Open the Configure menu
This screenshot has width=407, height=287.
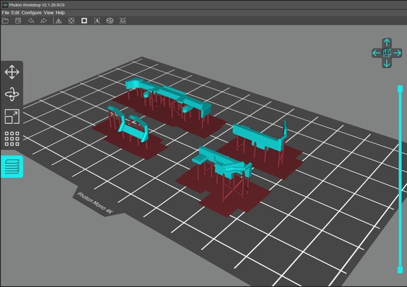tap(31, 12)
